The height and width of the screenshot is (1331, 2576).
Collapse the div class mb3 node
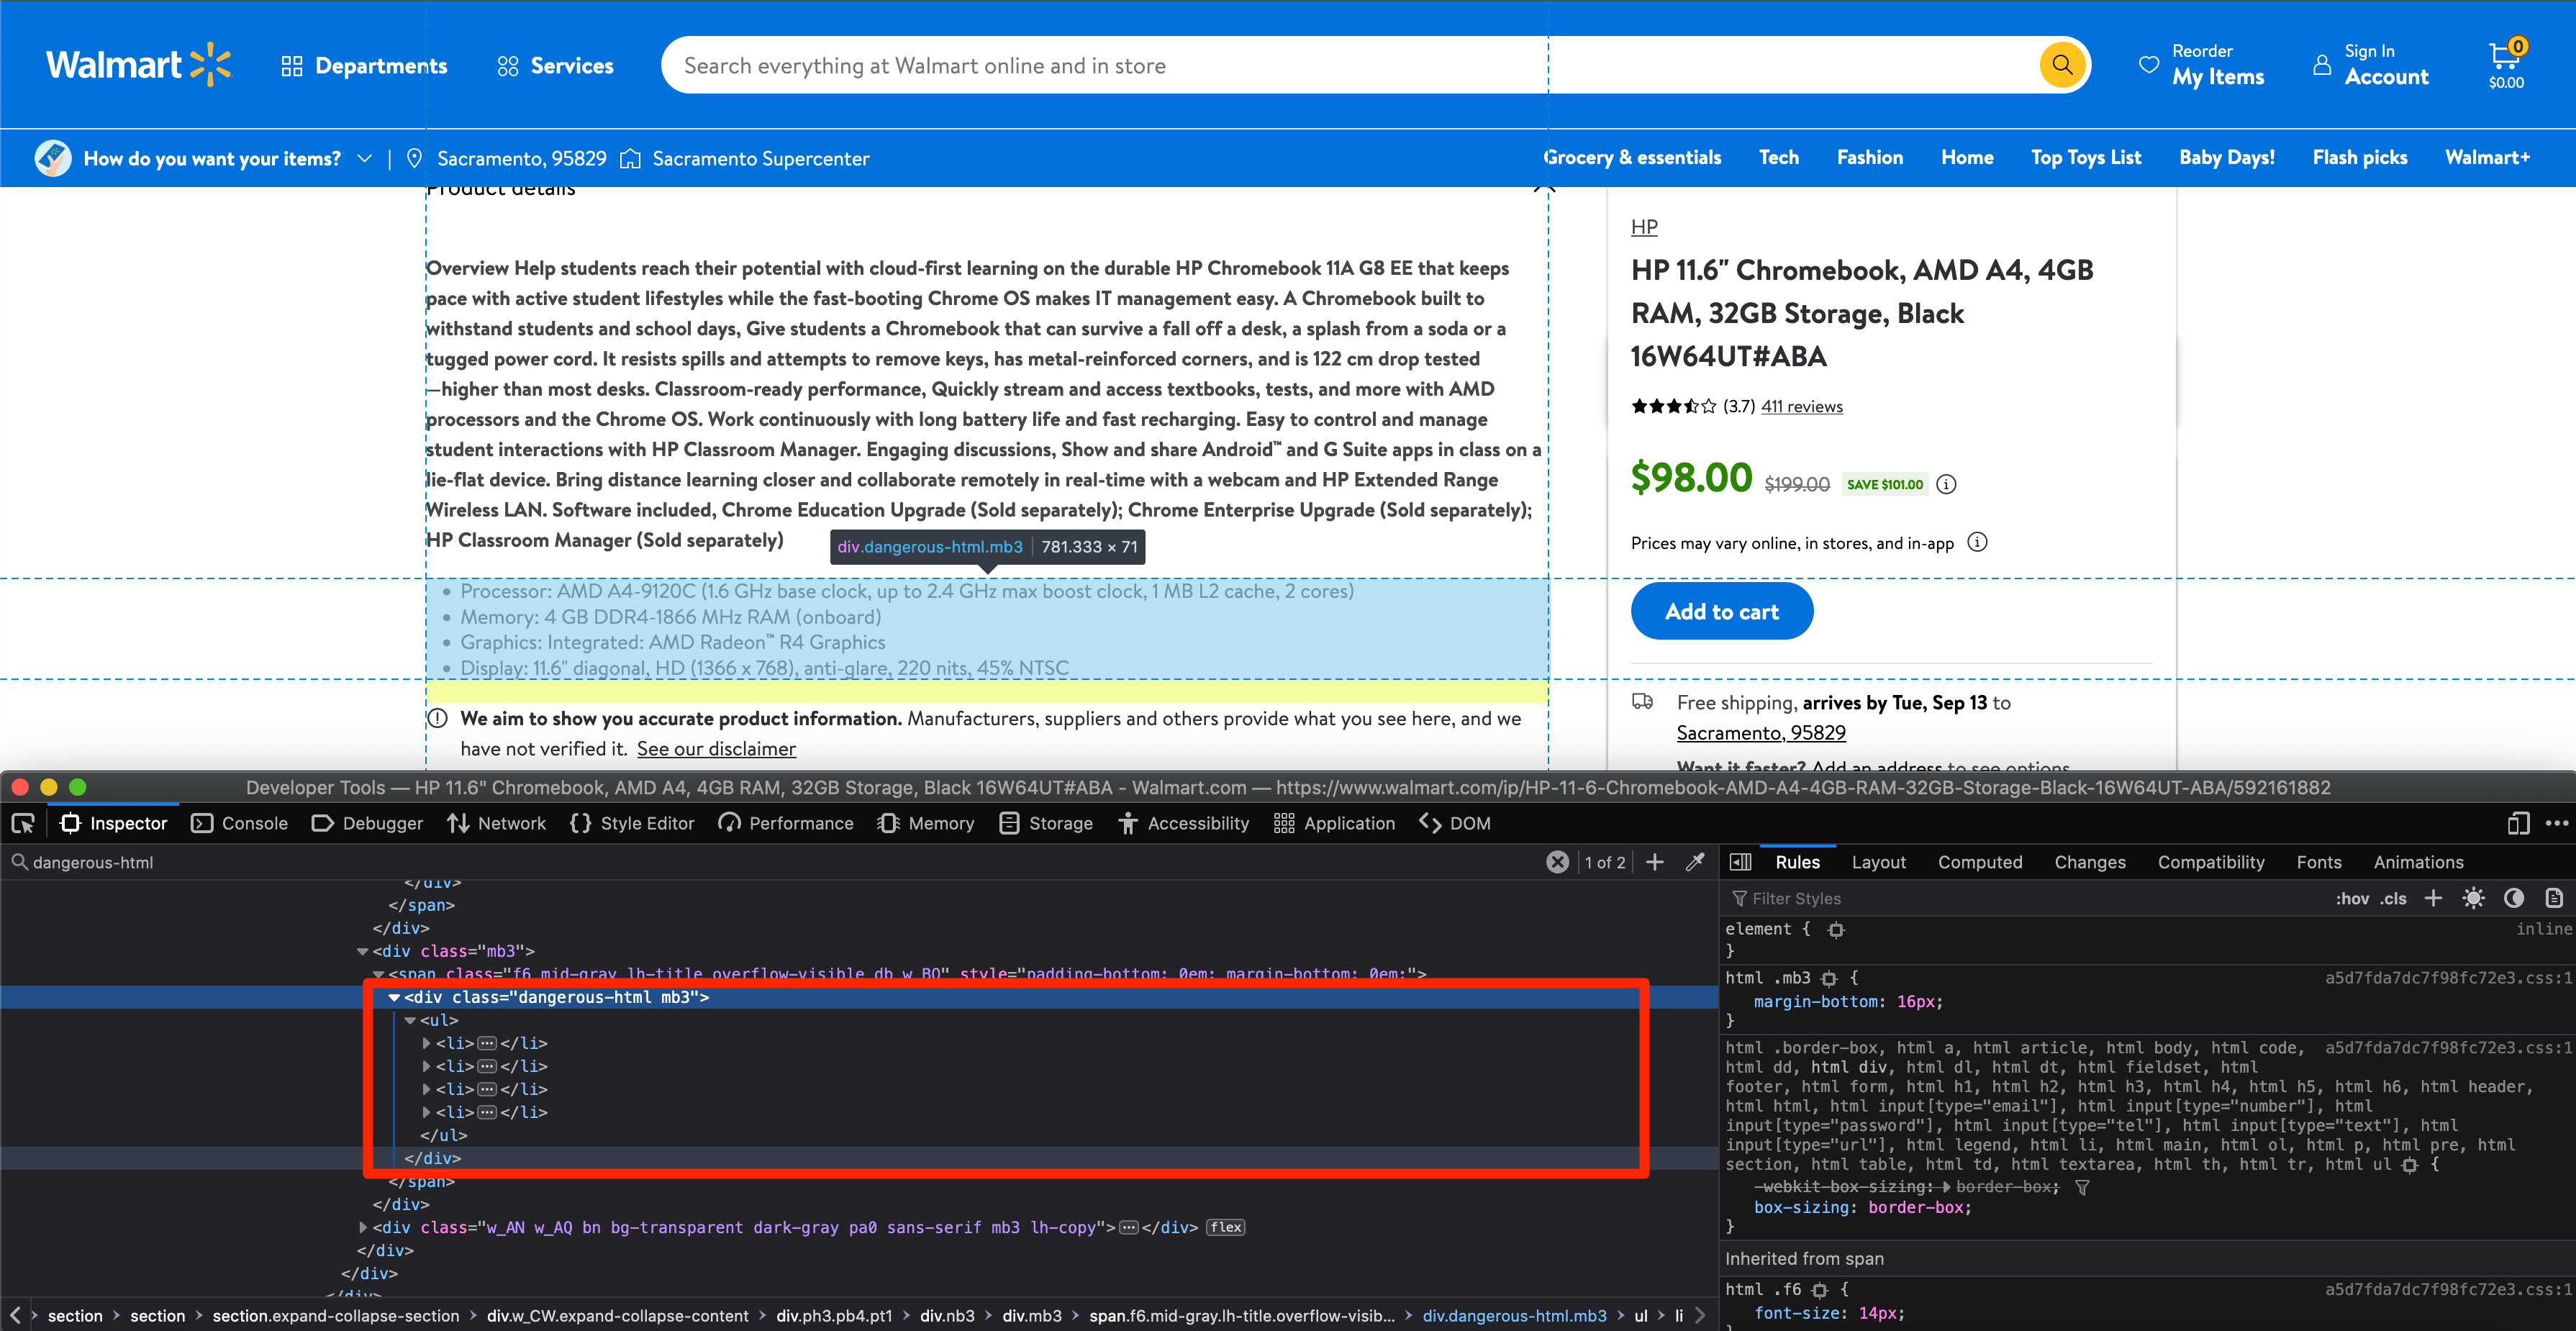click(x=362, y=951)
